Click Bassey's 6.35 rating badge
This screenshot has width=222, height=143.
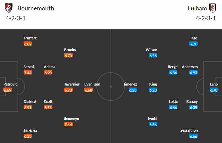[x=194, y=107]
